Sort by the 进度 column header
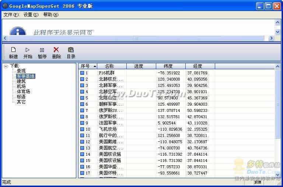 pos(141,66)
